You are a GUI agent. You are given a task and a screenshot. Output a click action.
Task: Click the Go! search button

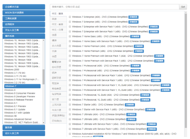pos(183,7)
